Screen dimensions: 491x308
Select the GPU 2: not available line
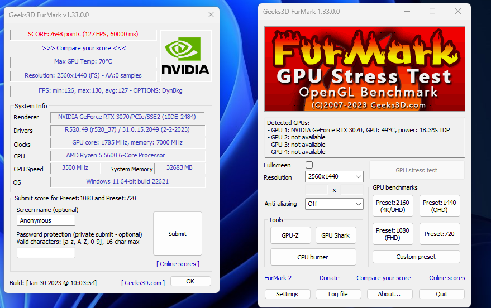point(296,138)
